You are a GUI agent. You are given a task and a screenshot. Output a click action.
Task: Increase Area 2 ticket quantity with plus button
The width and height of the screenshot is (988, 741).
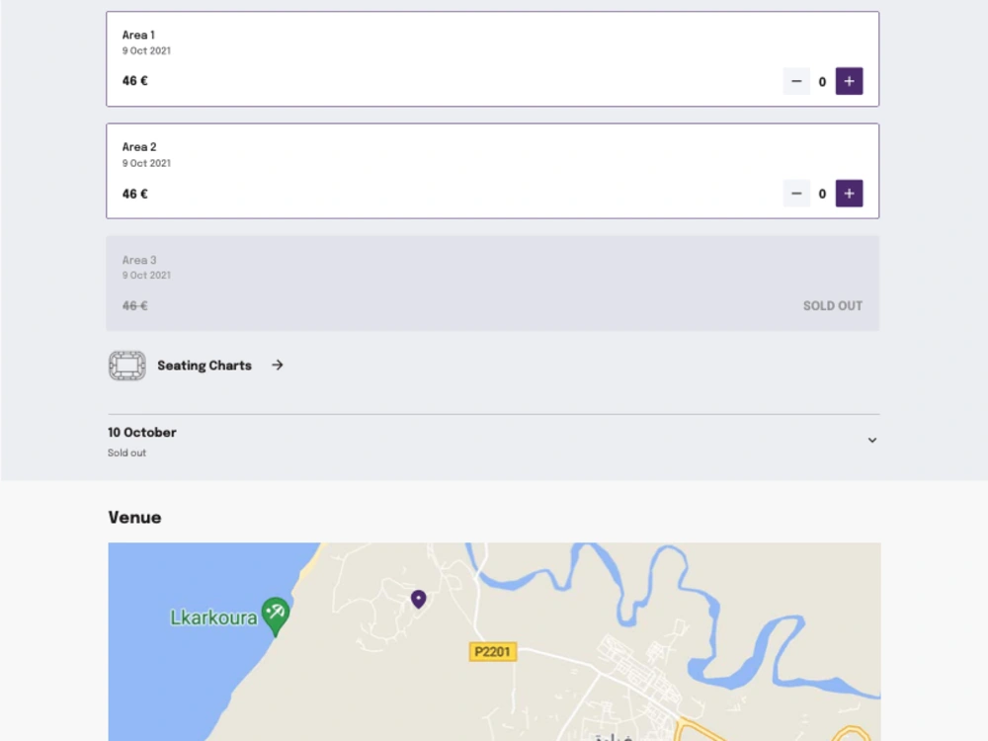click(x=849, y=194)
